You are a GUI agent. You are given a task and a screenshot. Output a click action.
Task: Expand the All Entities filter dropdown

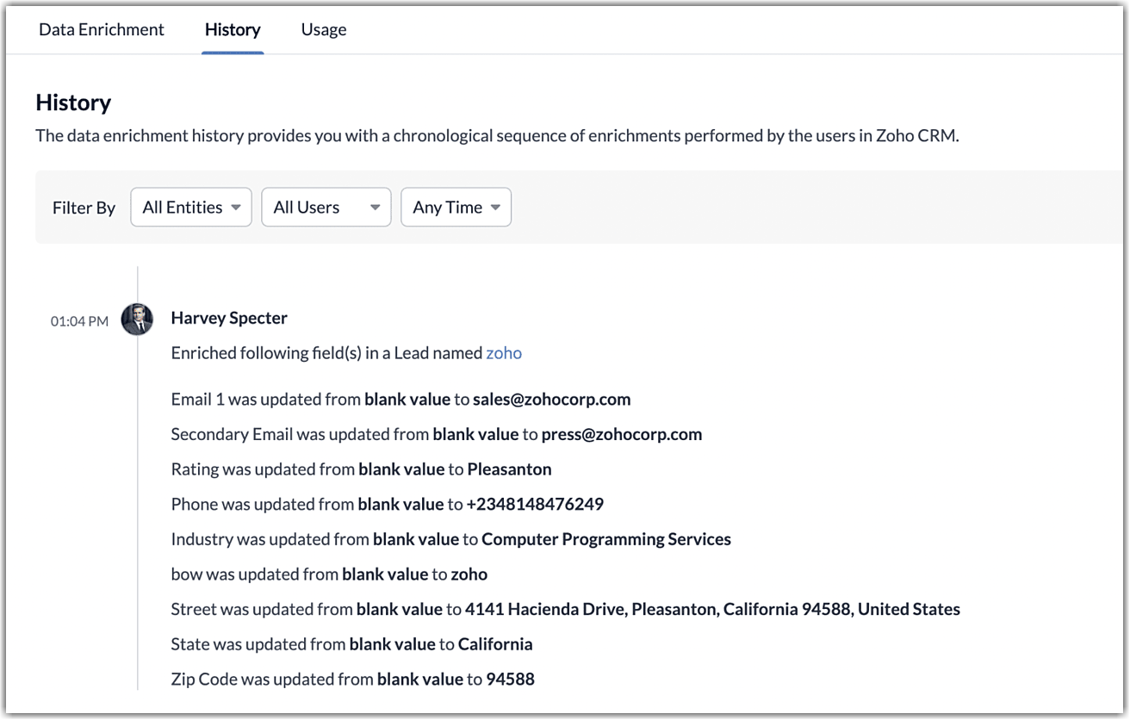(191, 208)
